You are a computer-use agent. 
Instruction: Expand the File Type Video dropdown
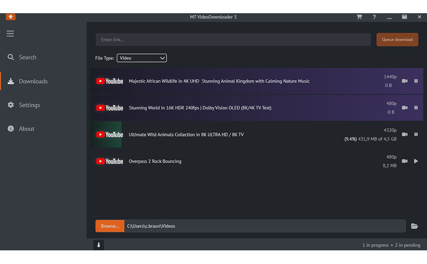pyautogui.click(x=142, y=58)
